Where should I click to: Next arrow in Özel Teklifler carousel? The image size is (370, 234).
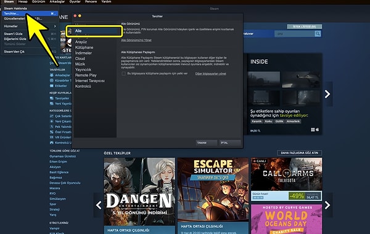click(327, 205)
